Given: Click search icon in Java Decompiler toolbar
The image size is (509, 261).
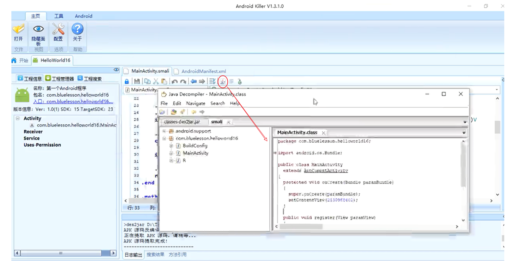Looking at the screenshot, I should coord(183,112).
